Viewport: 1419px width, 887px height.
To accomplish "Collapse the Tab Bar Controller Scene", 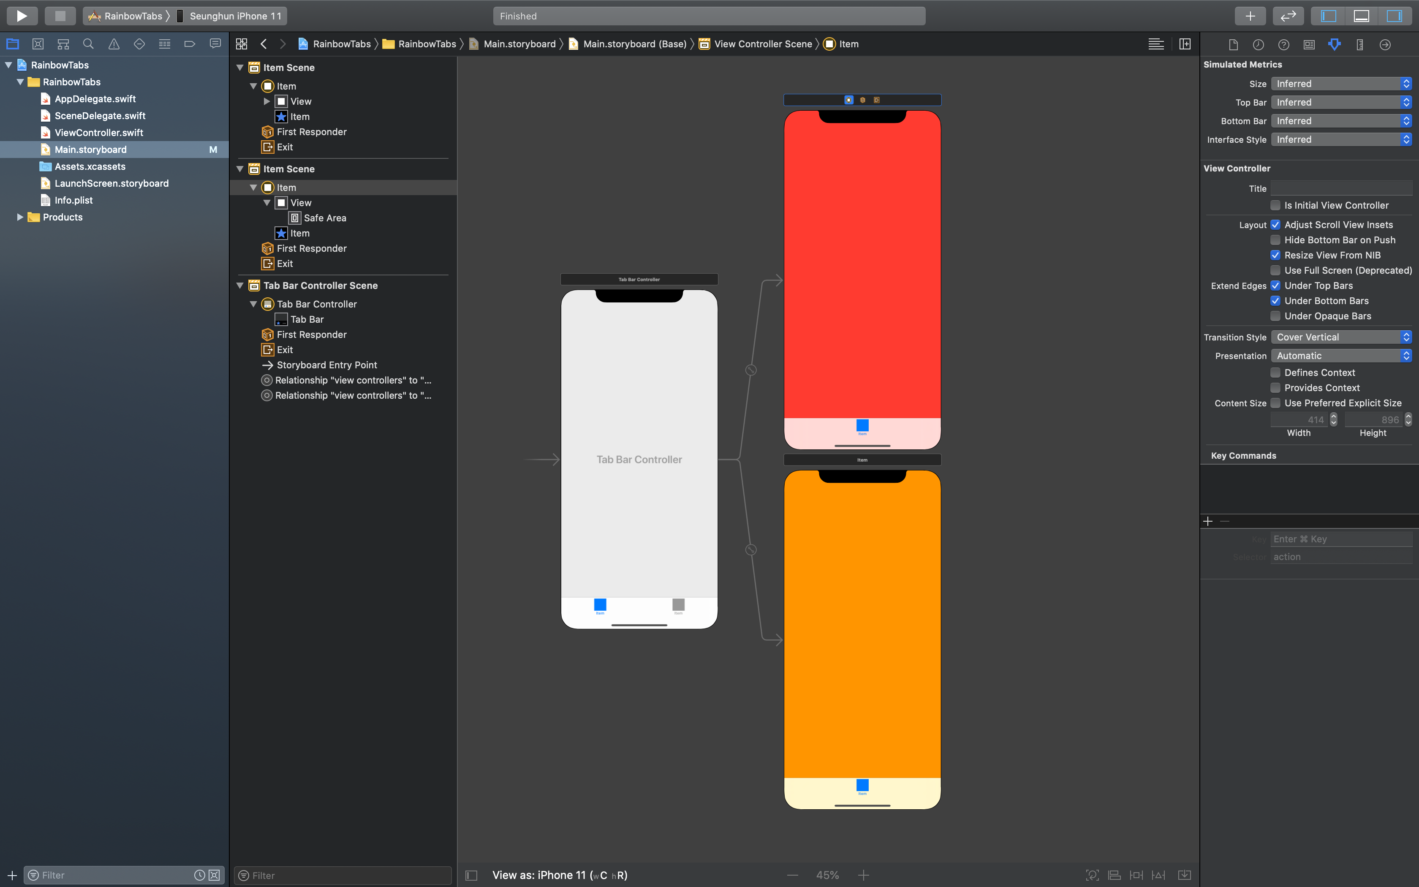I will (x=240, y=286).
